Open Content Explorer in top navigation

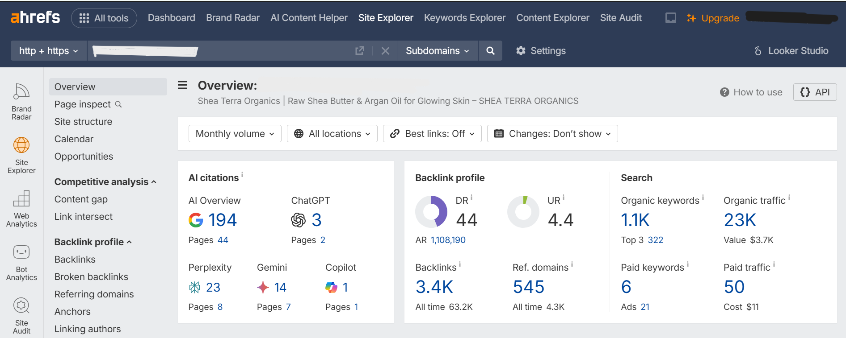tap(553, 18)
